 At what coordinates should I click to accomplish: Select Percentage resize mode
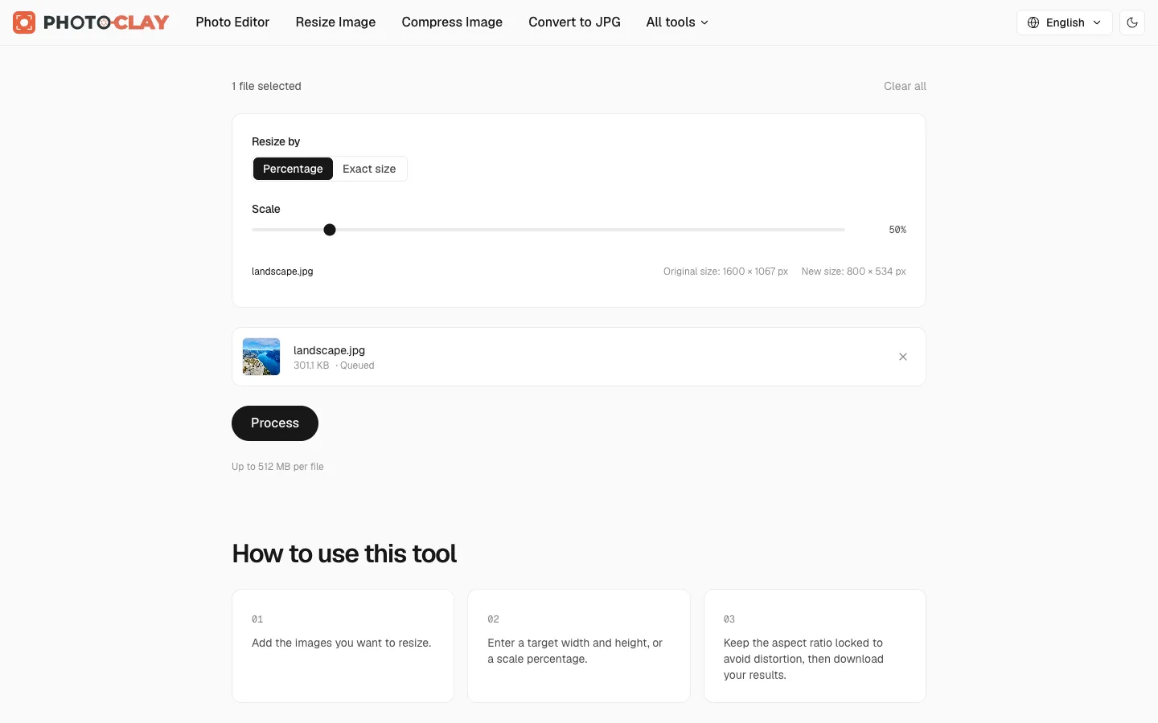click(x=293, y=169)
